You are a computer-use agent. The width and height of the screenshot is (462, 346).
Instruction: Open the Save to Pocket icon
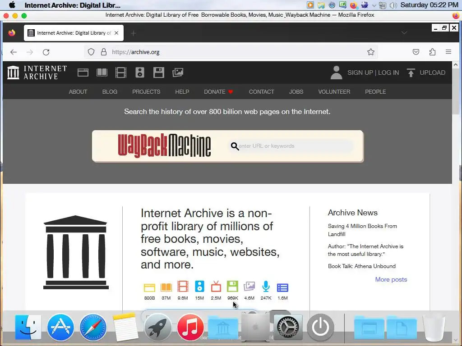tap(416, 52)
